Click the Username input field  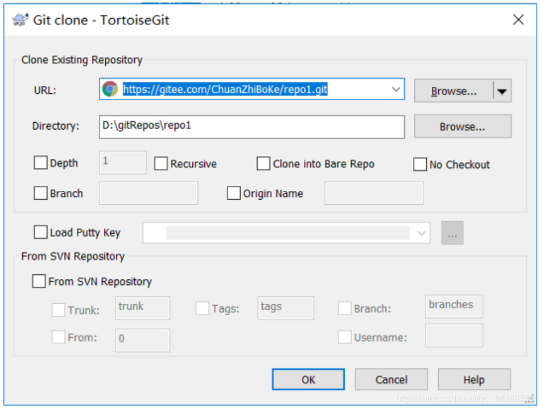[x=454, y=335]
